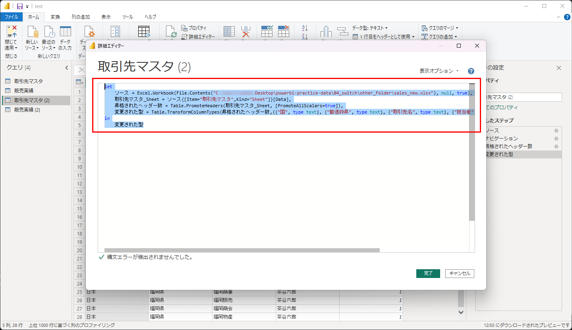
Task: Open the 表示オプション dropdown in editor
Action: (439, 71)
